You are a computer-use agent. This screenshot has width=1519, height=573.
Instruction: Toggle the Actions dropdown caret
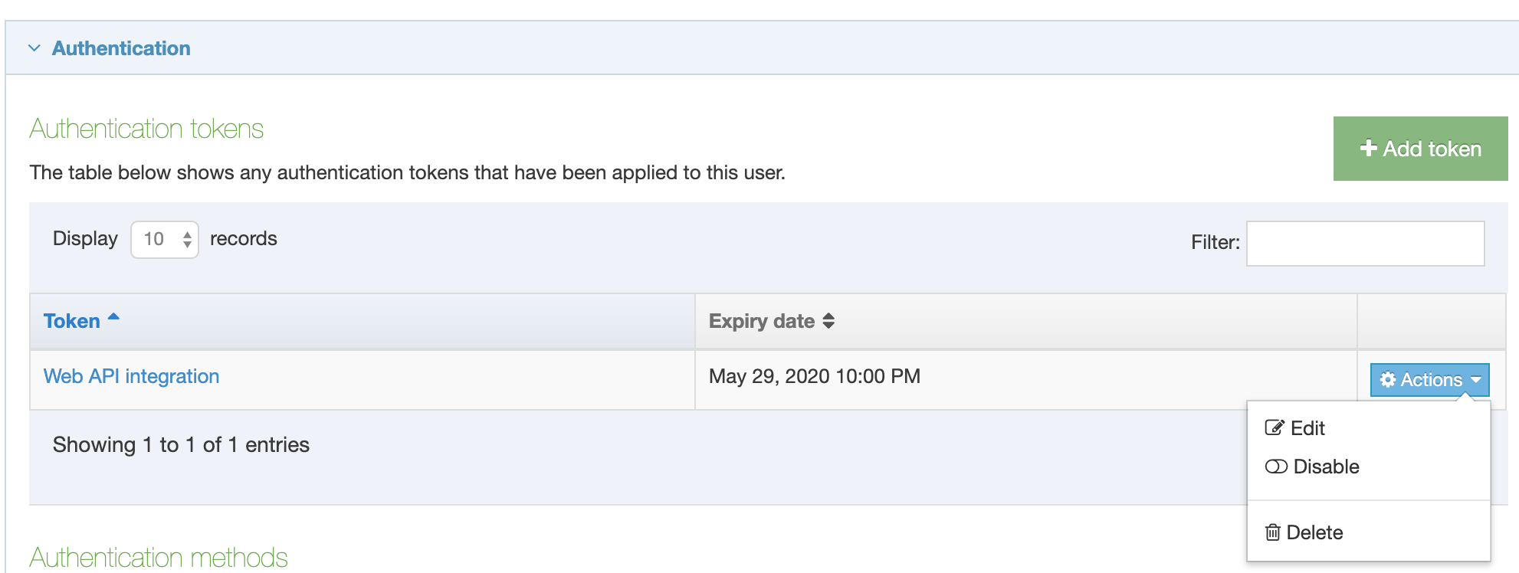(1476, 380)
